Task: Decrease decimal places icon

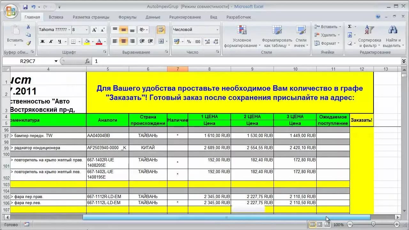Action: tap(216, 42)
